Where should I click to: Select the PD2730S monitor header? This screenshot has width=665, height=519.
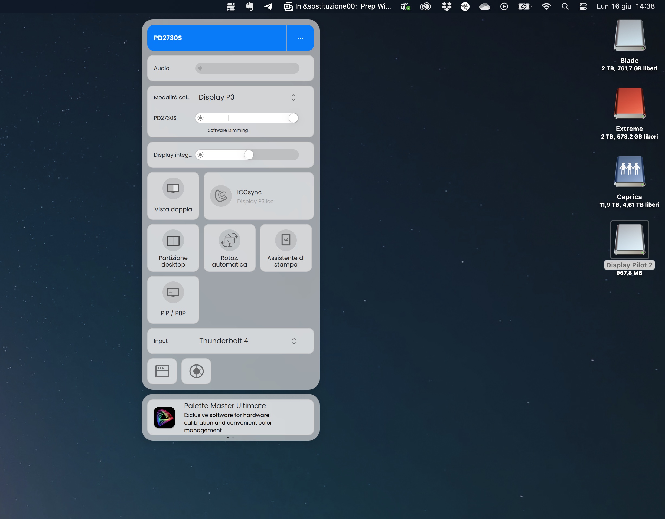[217, 38]
